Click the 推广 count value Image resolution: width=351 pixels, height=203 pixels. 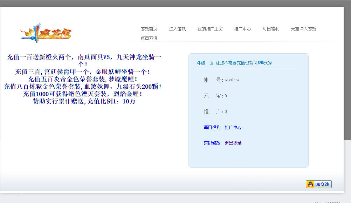point(226,112)
